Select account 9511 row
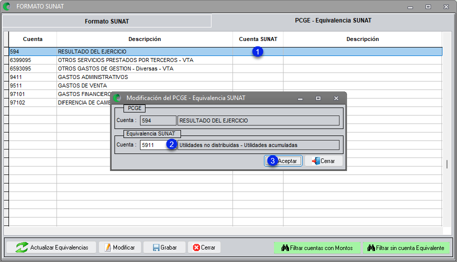This screenshot has width=457, height=262. [225, 85]
